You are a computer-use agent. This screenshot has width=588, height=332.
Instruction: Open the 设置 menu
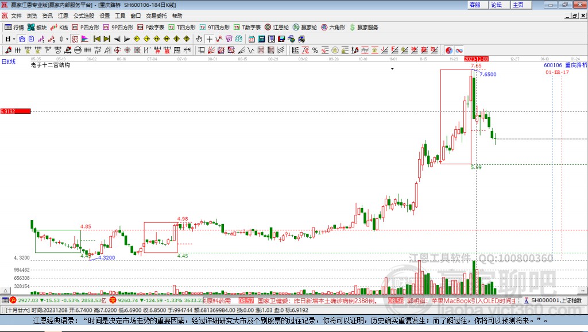(105, 16)
